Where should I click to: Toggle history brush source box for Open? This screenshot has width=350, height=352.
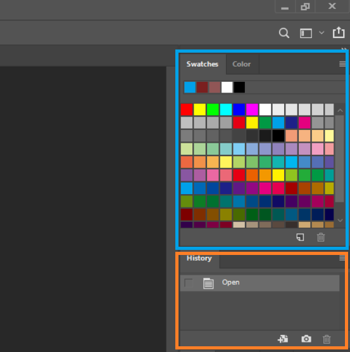click(189, 283)
